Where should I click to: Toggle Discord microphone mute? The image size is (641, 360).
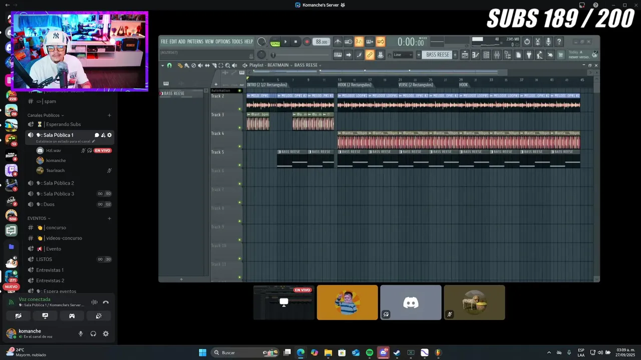coord(81,333)
